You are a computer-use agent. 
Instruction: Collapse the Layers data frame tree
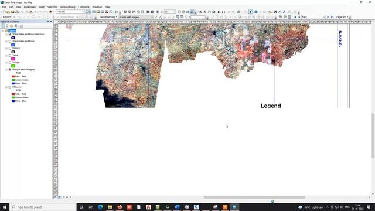pos(2,30)
